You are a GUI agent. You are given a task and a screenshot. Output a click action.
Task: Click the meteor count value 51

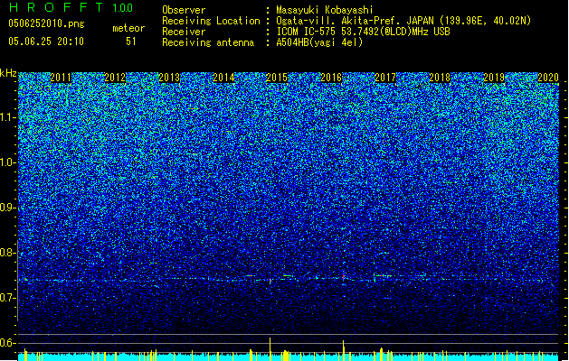click(131, 42)
